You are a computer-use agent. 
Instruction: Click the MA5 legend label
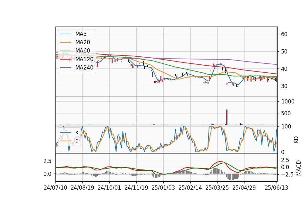pos(81,34)
